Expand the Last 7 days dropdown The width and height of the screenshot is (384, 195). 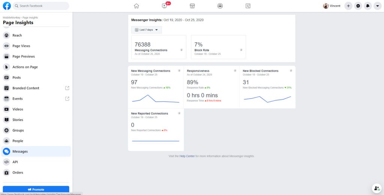[x=147, y=30]
